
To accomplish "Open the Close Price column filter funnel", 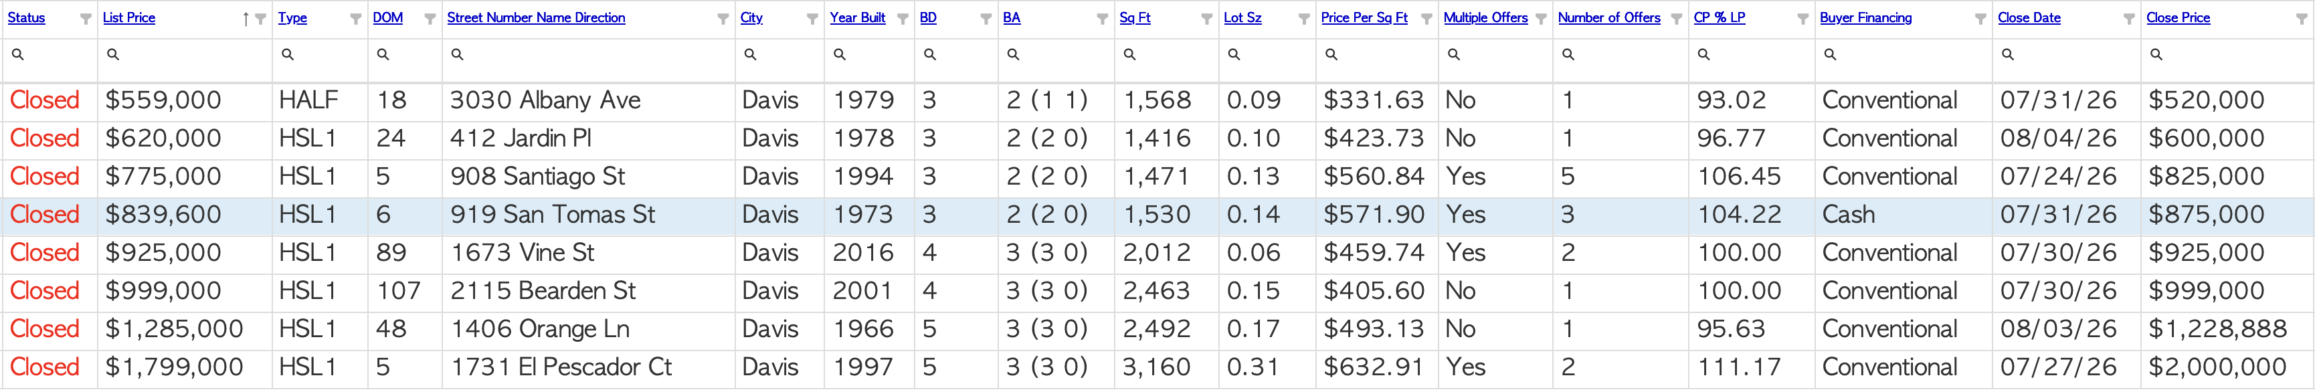I will [x=2301, y=19].
